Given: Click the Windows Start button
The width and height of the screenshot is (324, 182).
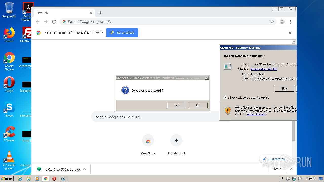Looking at the screenshot, I should click(x=7, y=179).
